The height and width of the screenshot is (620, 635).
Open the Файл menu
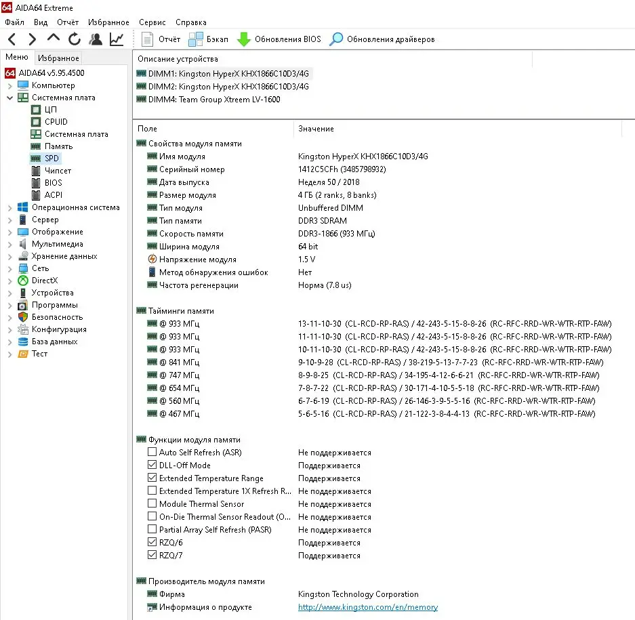[x=15, y=22]
